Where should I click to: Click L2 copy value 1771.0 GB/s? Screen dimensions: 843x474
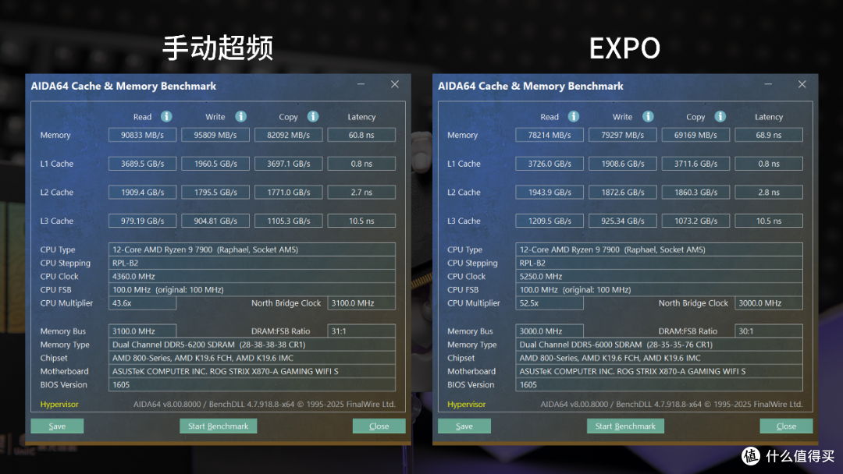point(289,192)
